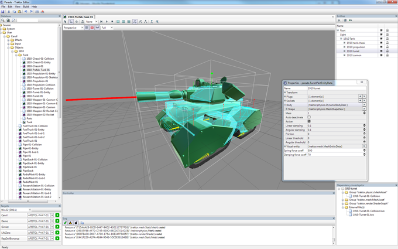Toggle the Auto deactivate checkbox
The height and width of the screenshot is (249, 398).
[x=309, y=117]
